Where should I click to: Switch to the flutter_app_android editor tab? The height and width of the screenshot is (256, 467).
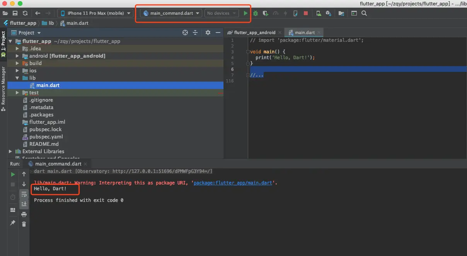coord(251,32)
